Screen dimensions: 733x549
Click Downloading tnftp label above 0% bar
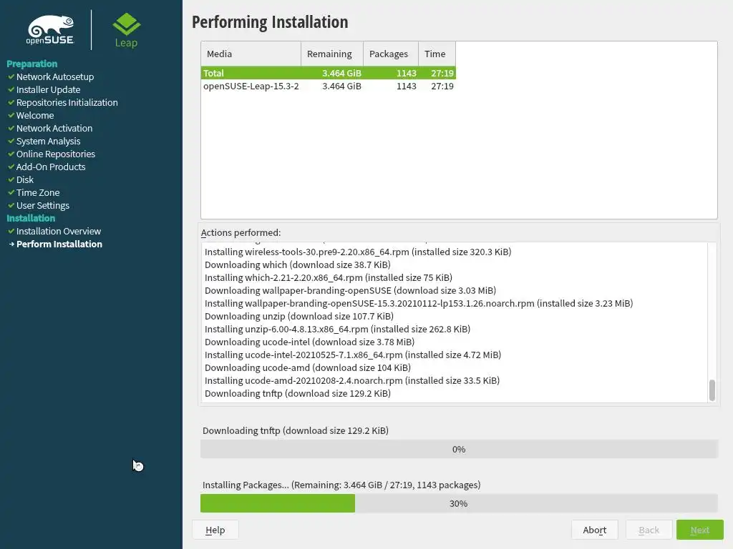(x=296, y=430)
